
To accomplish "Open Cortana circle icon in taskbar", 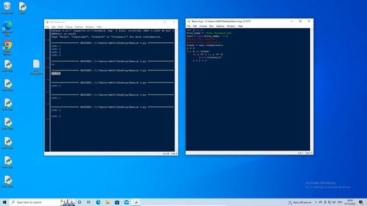I will tap(80, 202).
